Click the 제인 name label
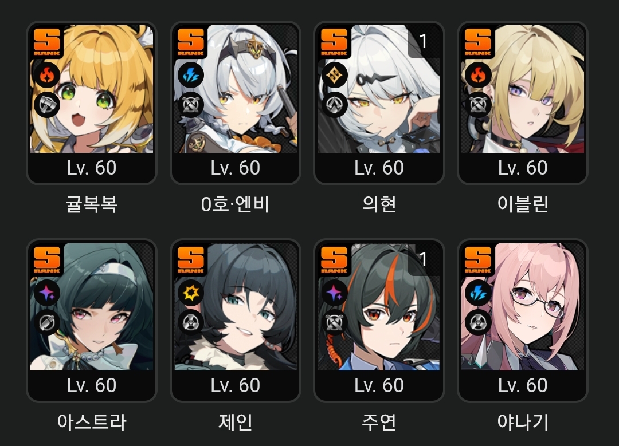 [x=236, y=422]
